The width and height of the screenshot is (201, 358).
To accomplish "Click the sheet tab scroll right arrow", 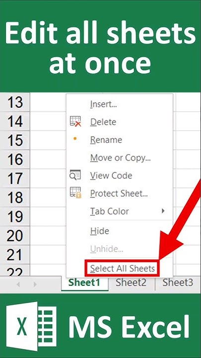I will click(x=35, y=284).
